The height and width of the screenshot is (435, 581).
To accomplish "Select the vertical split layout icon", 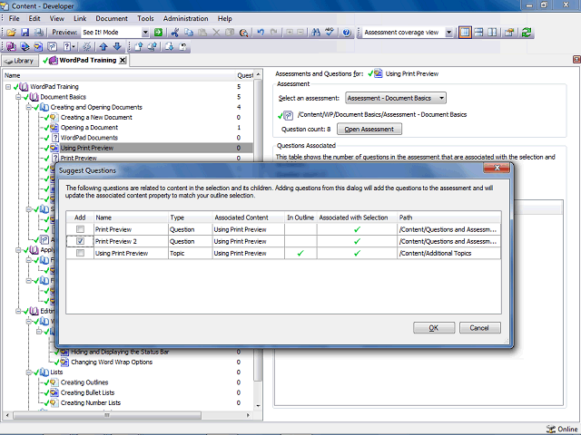I will pos(492,33).
